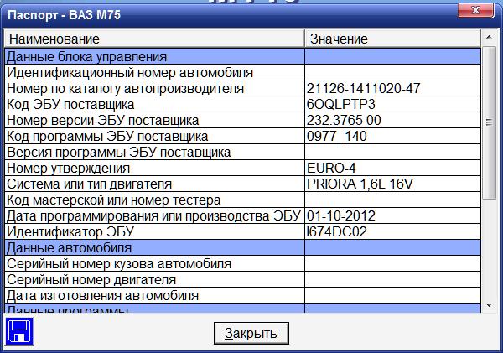Select Номер по каталогу автопроизводителя row
503x353 pixels.
click(242, 88)
